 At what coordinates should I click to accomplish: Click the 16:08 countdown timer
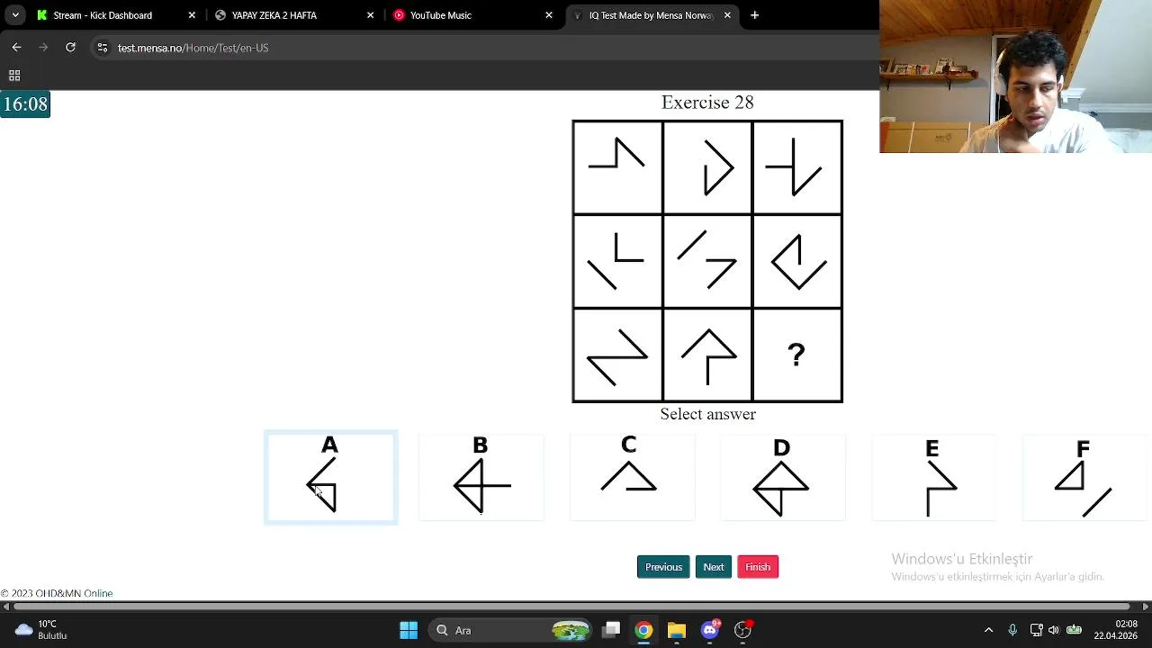pos(25,104)
